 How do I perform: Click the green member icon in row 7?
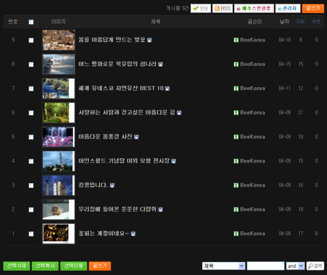236,88
